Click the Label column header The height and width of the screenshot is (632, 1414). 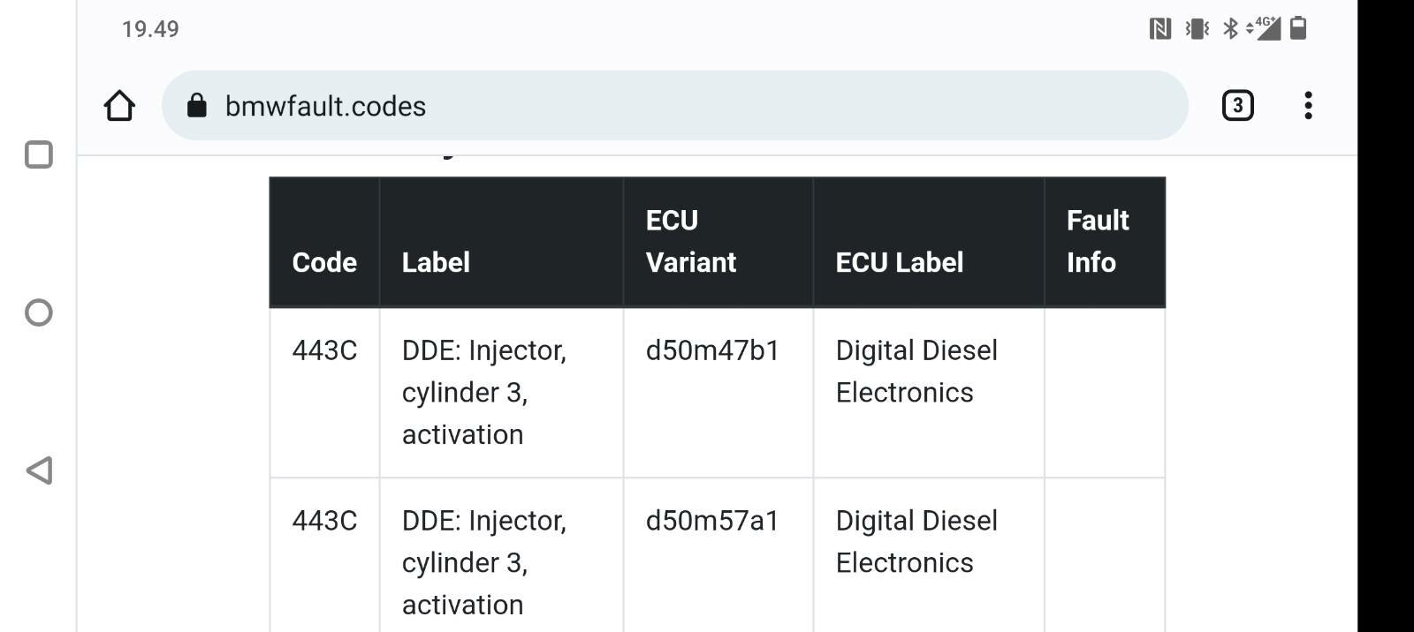pos(436,262)
